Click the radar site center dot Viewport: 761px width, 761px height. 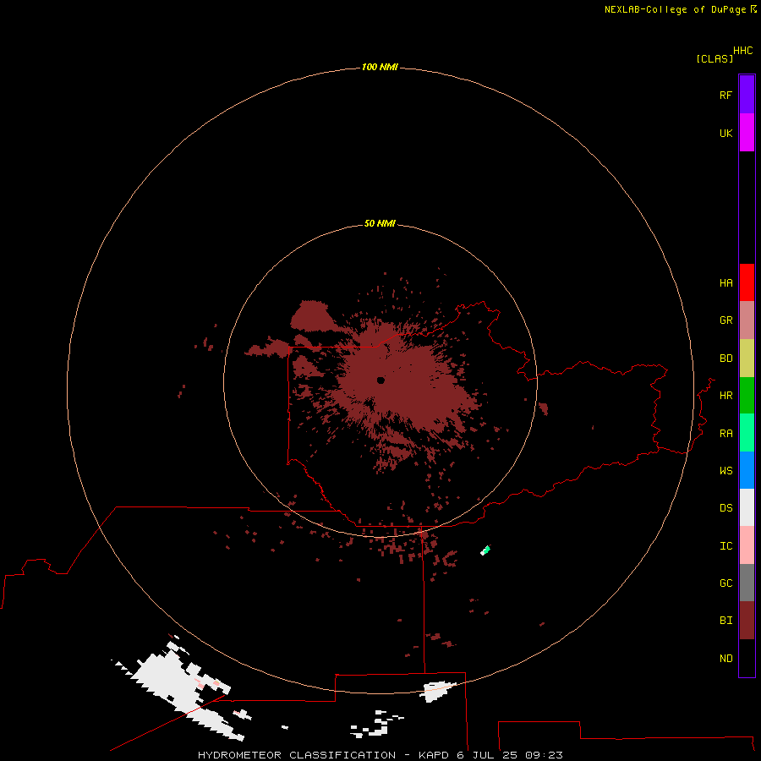(x=380, y=380)
